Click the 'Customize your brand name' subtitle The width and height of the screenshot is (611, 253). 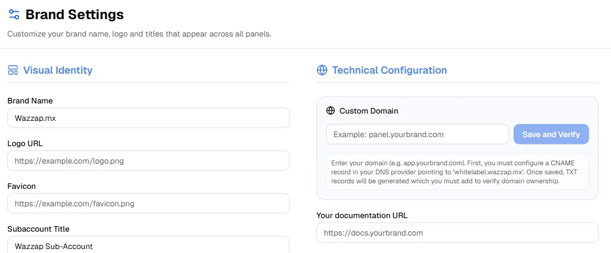[x=139, y=34]
